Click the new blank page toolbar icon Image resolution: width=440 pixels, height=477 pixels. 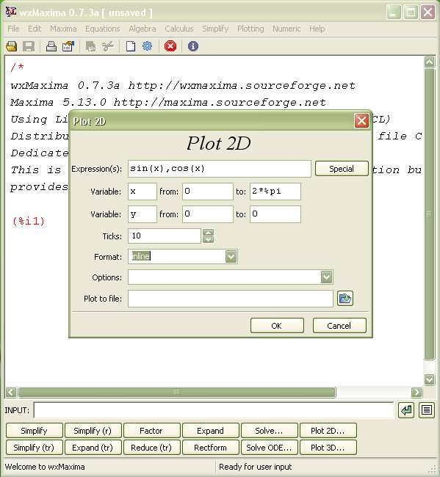pos(131,46)
